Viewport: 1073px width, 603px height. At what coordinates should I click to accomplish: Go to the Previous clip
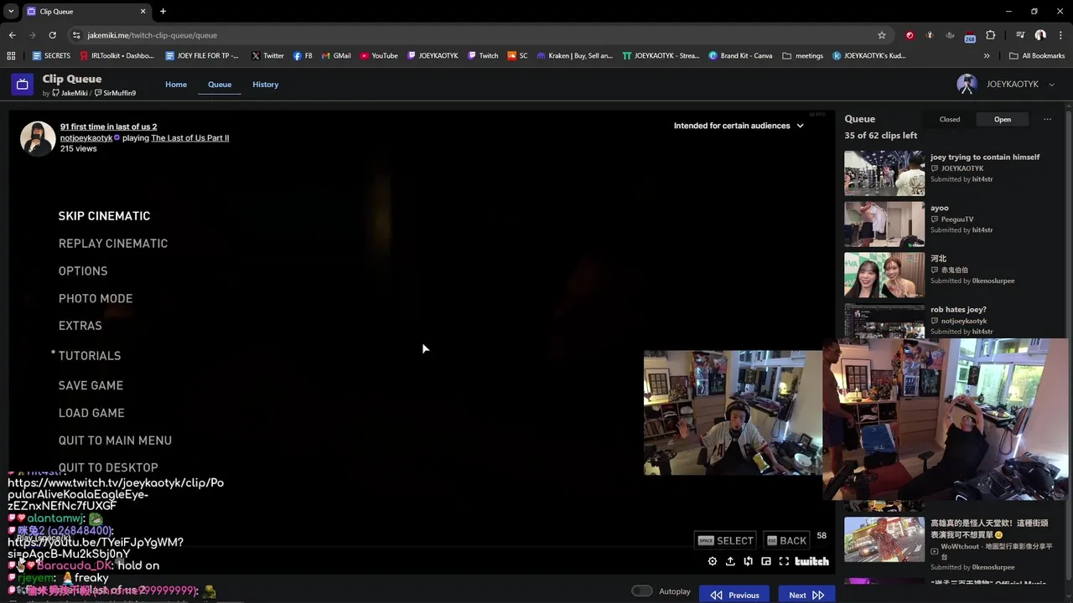pos(734,595)
